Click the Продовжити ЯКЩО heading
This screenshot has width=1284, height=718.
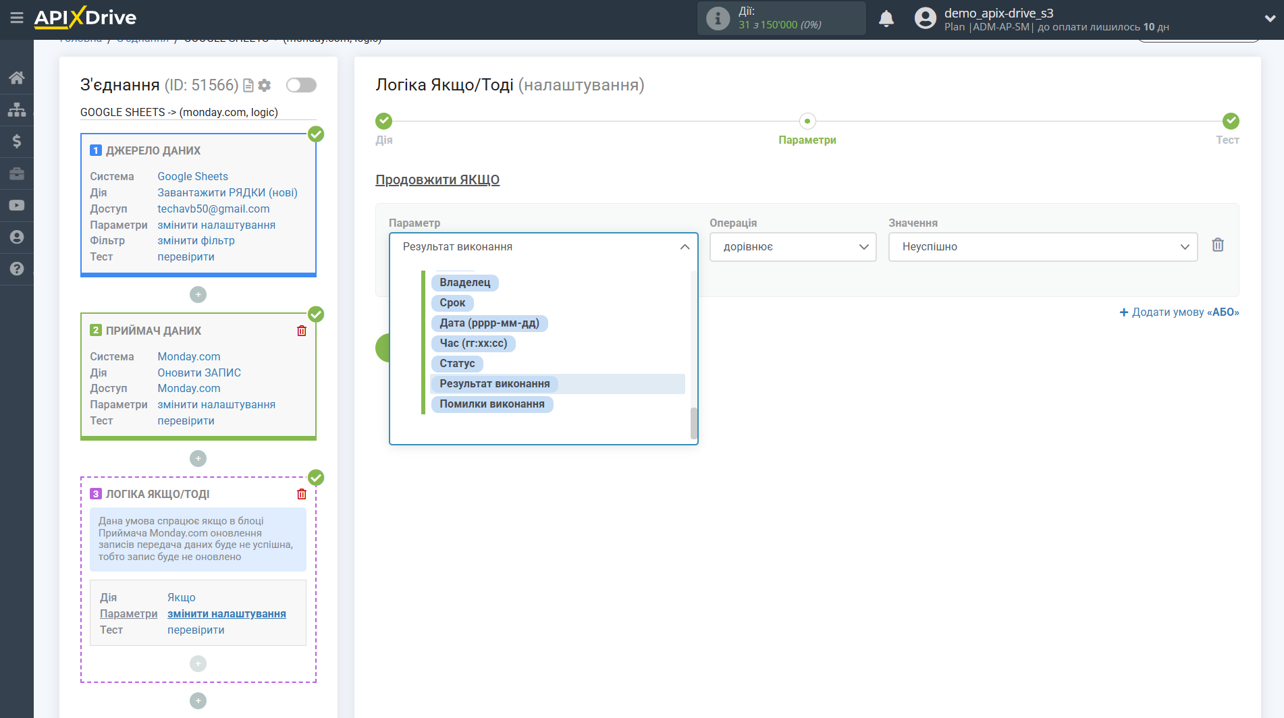(437, 179)
